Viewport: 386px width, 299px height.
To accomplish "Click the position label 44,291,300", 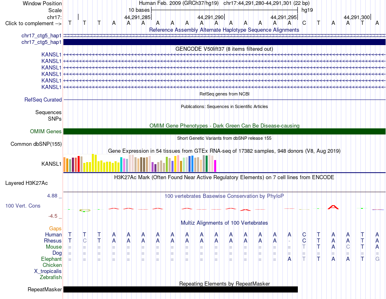I will tap(356, 17).
